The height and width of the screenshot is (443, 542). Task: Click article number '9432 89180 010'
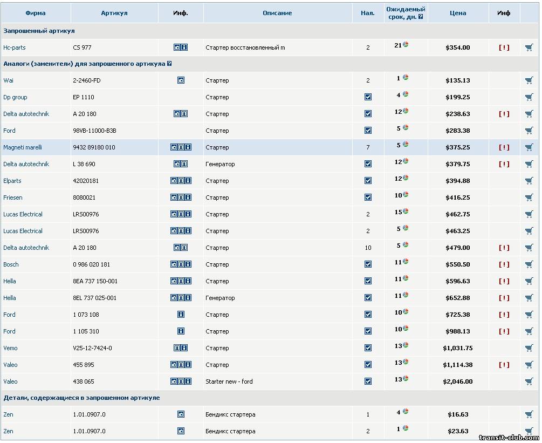pyautogui.click(x=94, y=147)
